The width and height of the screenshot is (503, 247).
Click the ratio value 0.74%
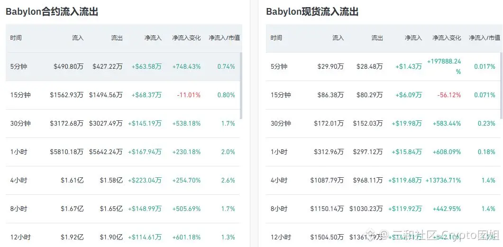point(226,67)
